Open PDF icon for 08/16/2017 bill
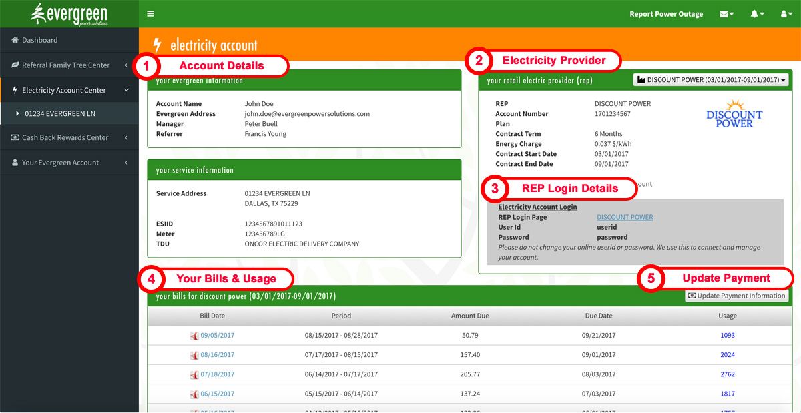The image size is (801, 413). pos(194,355)
